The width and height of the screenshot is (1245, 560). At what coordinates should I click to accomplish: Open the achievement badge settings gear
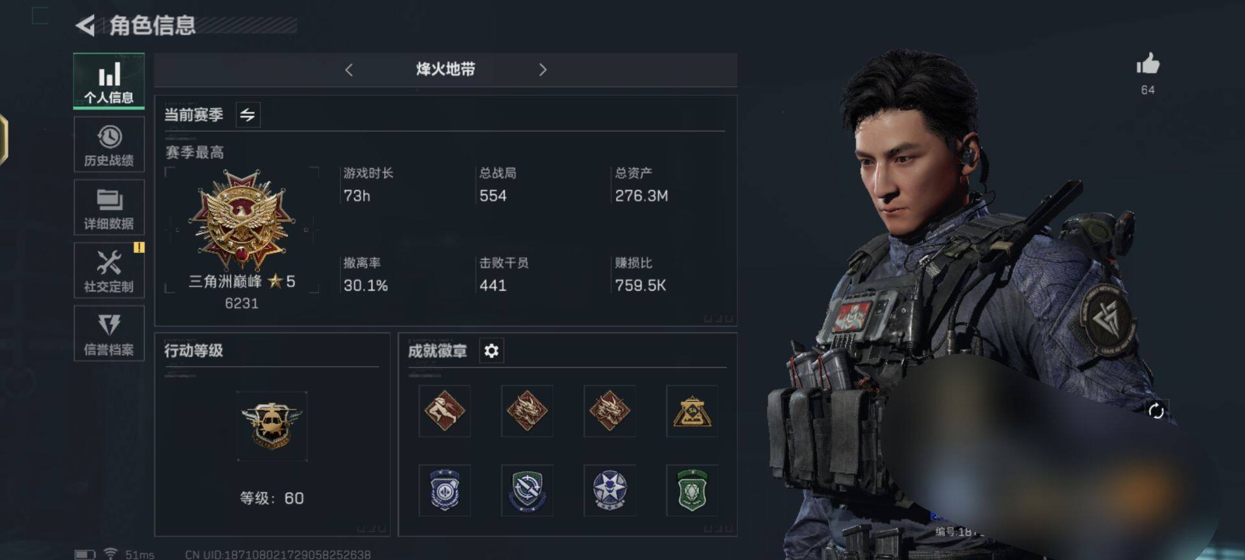point(492,351)
